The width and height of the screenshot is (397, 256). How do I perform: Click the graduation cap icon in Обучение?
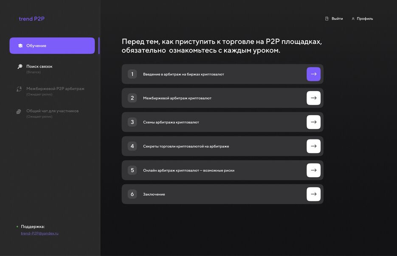pos(20,46)
